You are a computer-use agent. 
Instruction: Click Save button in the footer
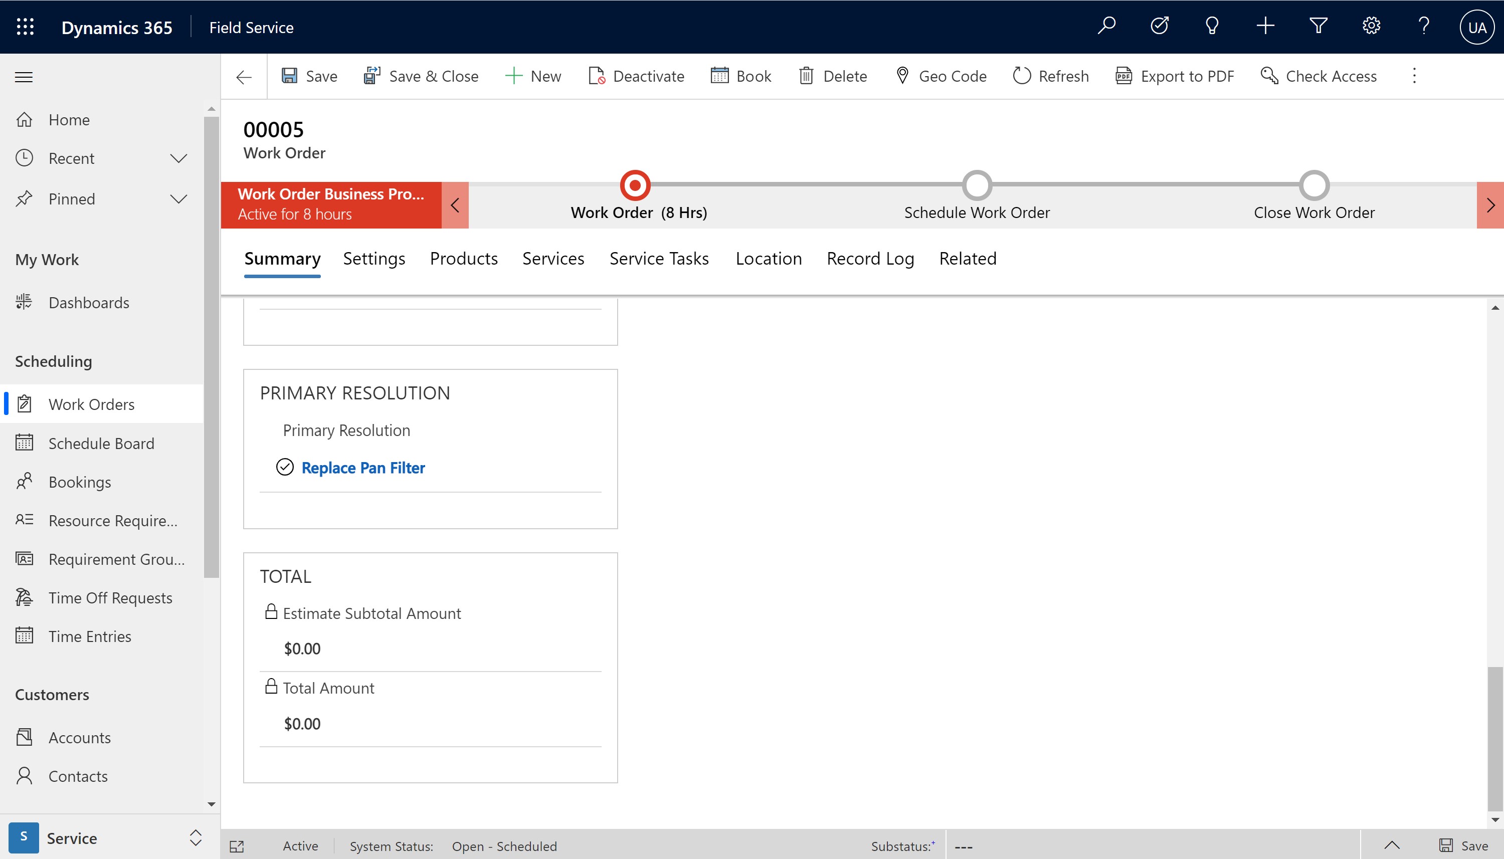[x=1463, y=846]
